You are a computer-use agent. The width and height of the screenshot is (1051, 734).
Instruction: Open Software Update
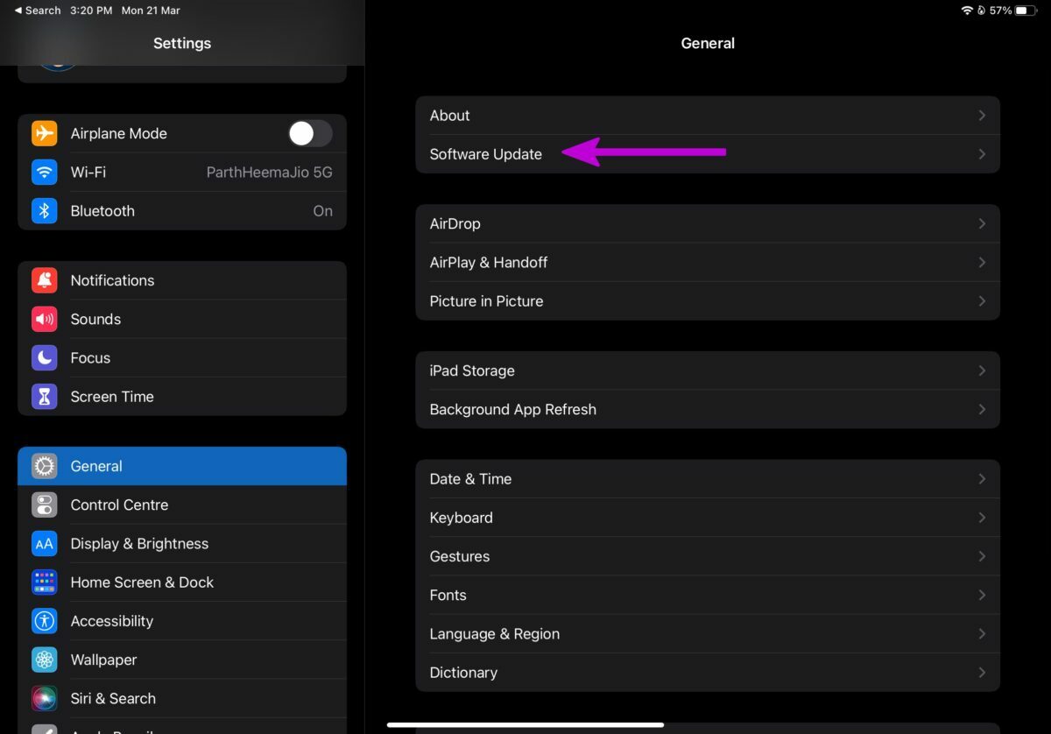click(x=486, y=154)
